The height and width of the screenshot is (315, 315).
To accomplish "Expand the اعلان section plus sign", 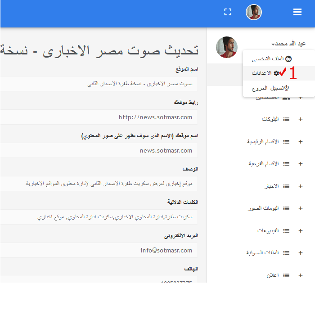I will [301, 275].
